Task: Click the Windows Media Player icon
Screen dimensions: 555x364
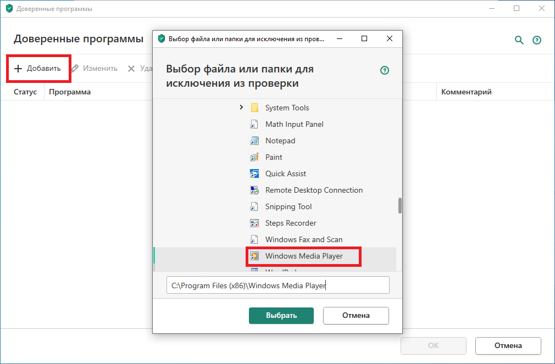Action: [254, 256]
